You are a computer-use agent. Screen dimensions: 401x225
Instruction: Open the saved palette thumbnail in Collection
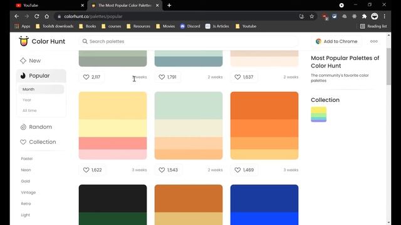[318, 114]
